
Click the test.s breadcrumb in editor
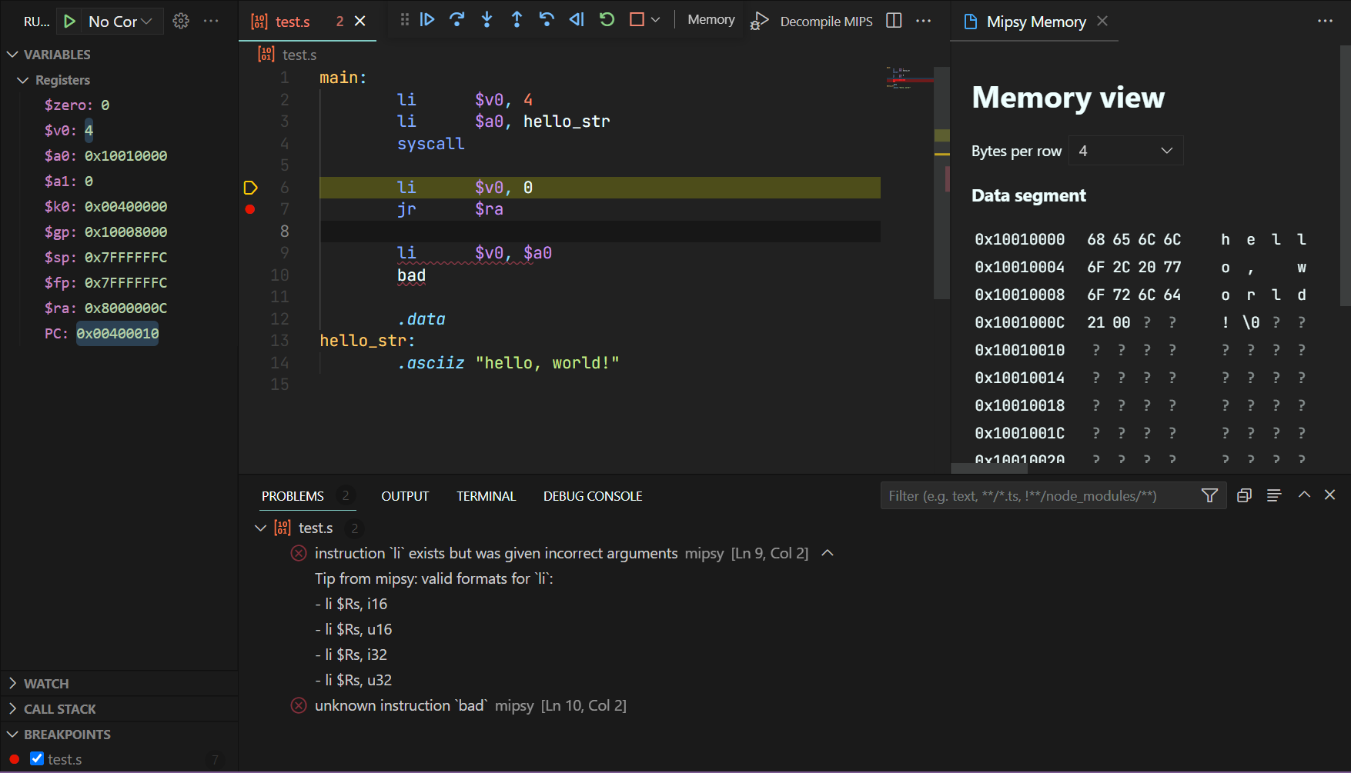(299, 55)
